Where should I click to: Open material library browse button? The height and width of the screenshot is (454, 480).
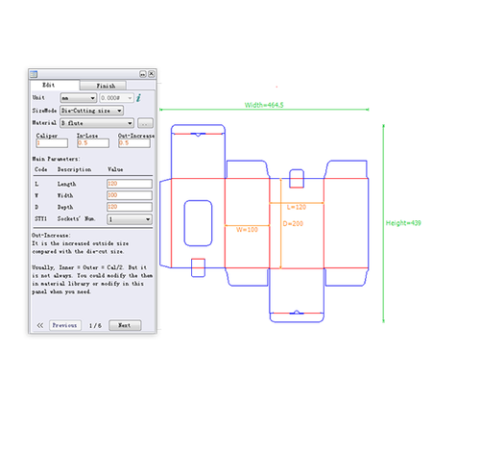click(145, 123)
